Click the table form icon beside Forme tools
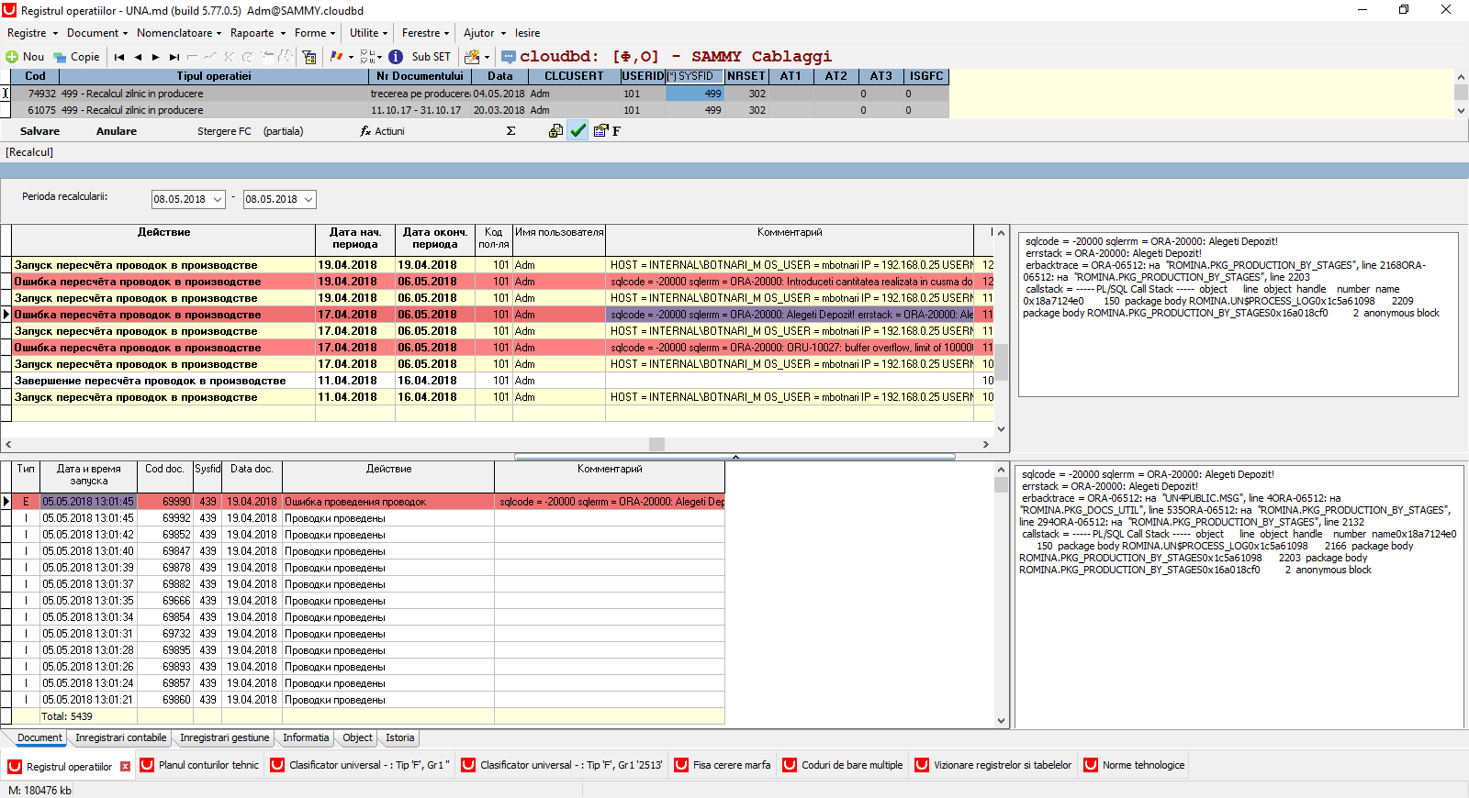 310,57
